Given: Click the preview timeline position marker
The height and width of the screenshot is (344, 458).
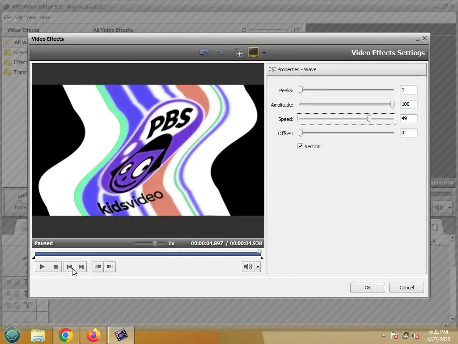Looking at the screenshot, I should click(259, 252).
